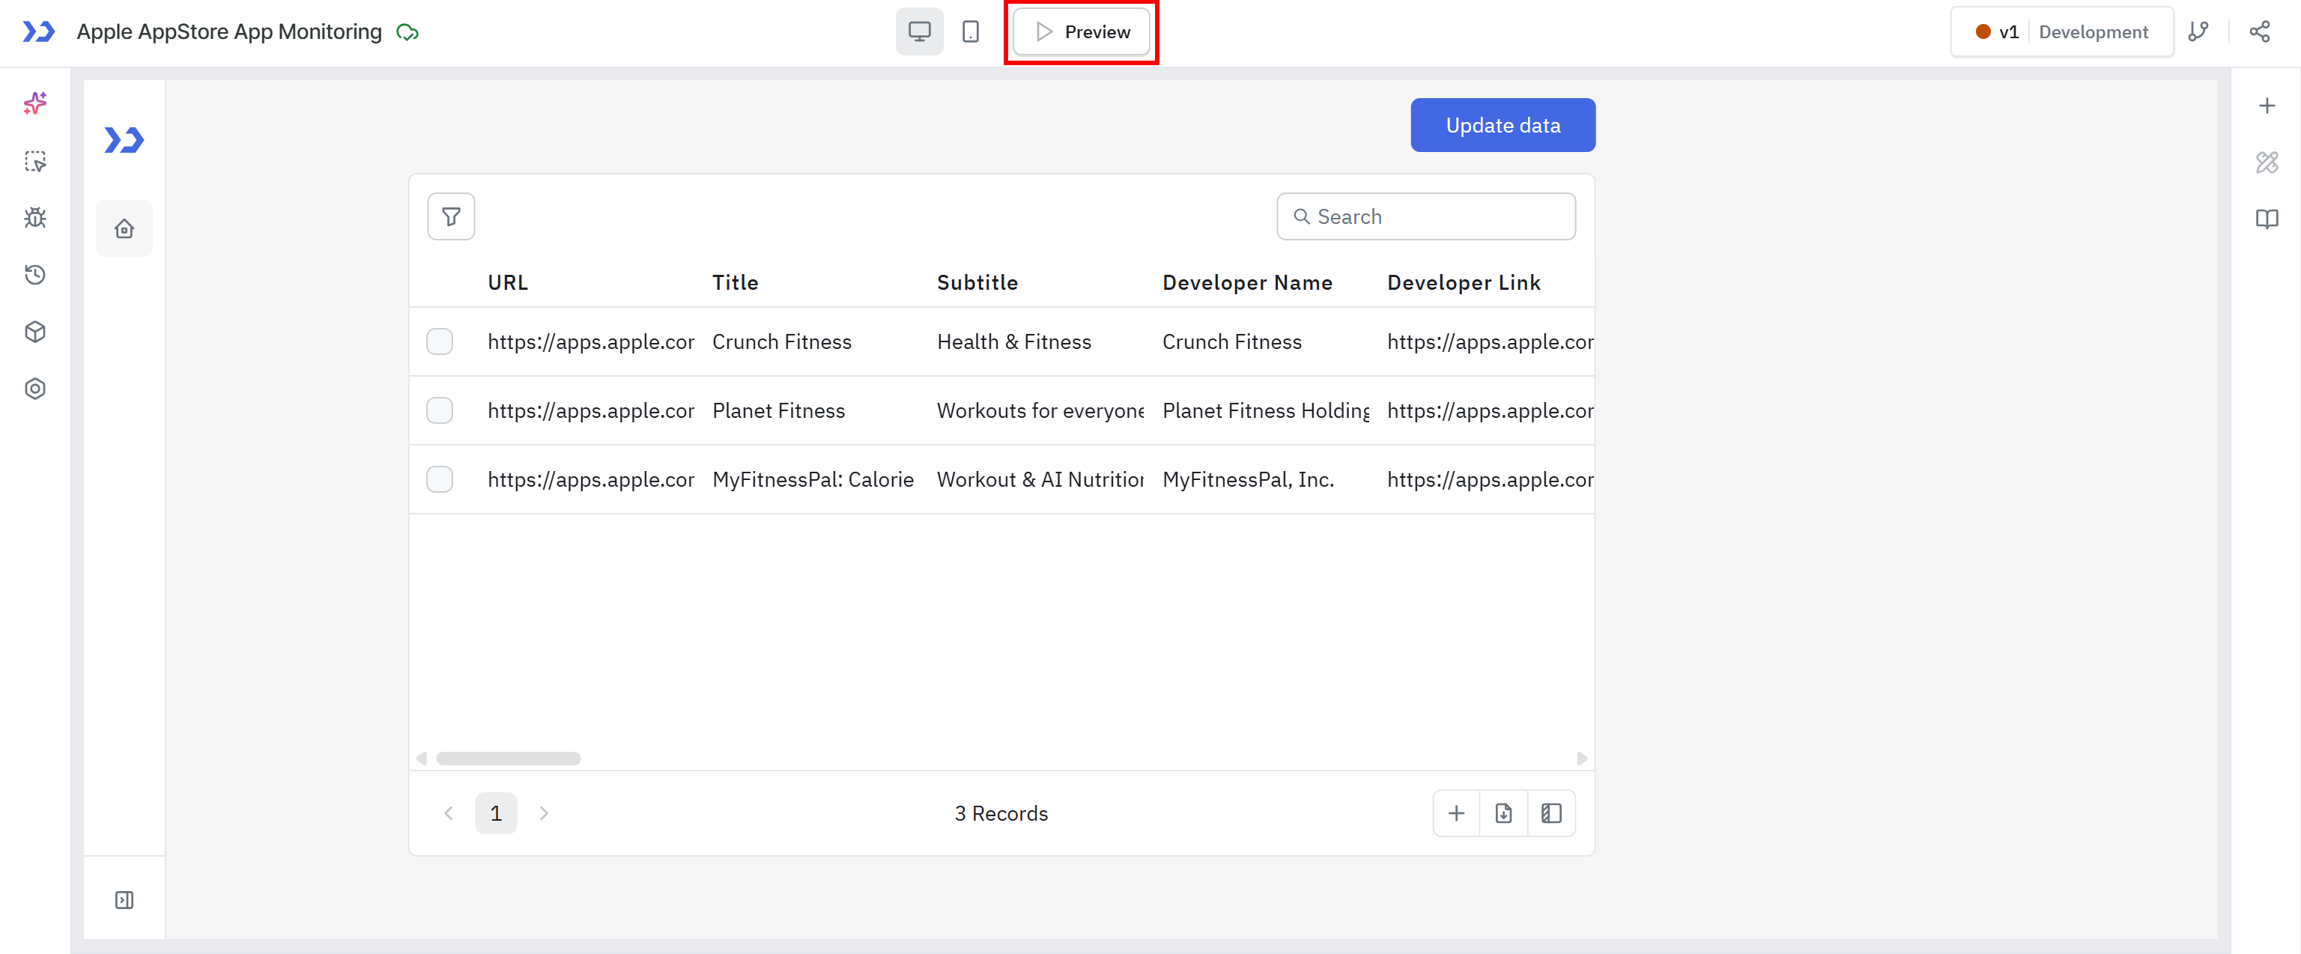Open the git branch icon in header
Image resolution: width=2301 pixels, height=954 pixels.
(x=2198, y=32)
